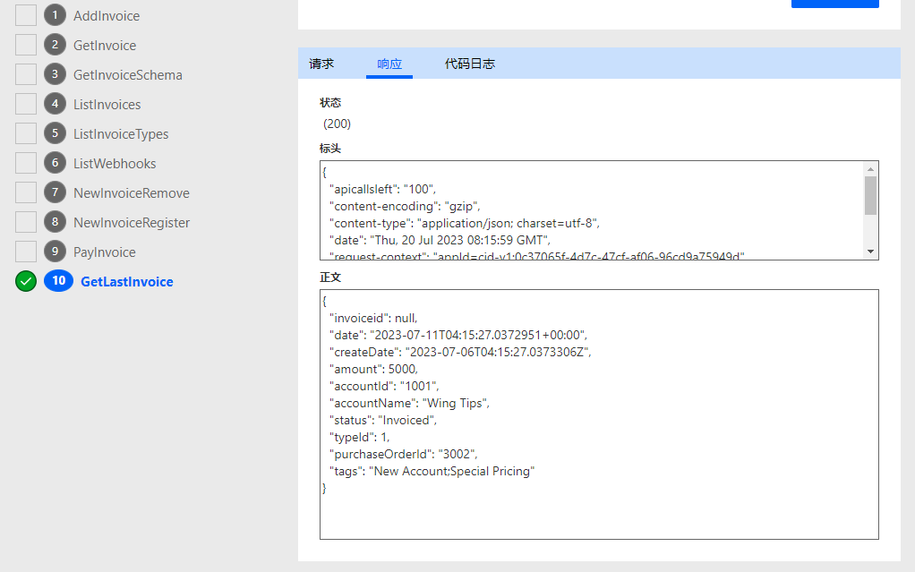This screenshot has height=572, width=915.
Task: Click the blue button at top right
Action: tap(835, 4)
